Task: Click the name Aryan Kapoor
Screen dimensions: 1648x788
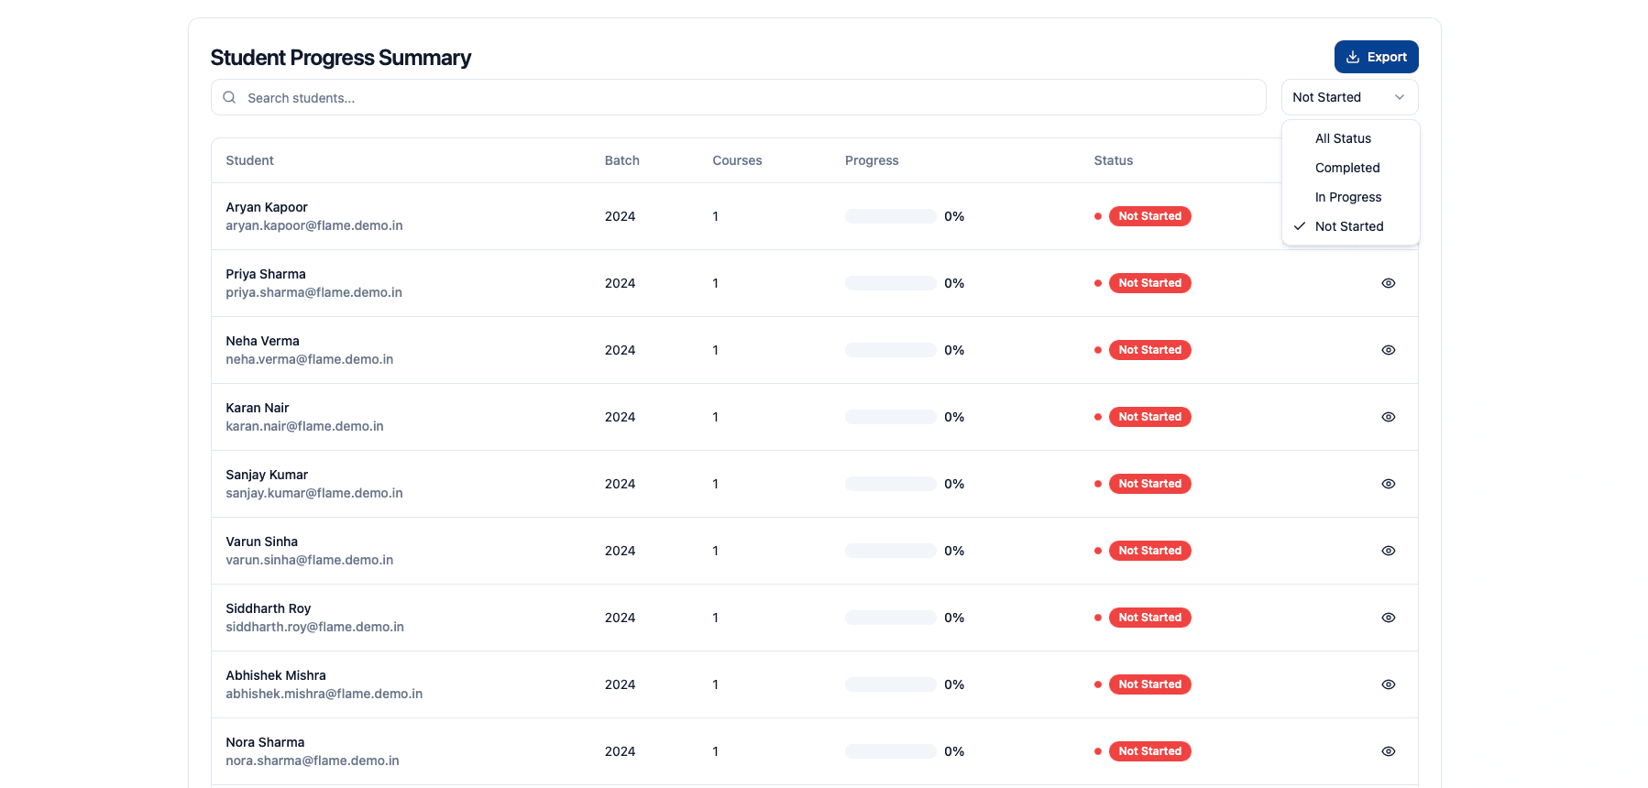Action: click(267, 207)
